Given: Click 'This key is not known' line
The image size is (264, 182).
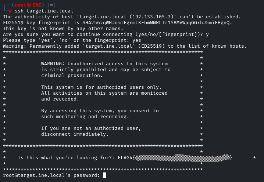Looking at the screenshot, I should point(63,29).
